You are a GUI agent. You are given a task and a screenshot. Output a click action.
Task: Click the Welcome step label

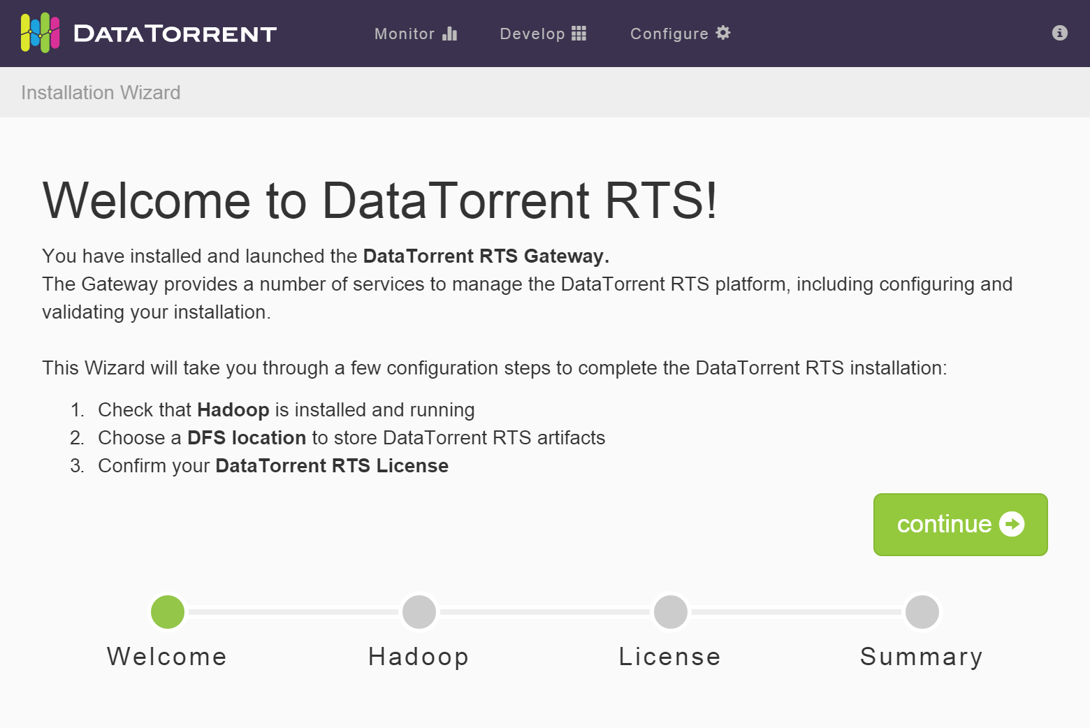click(167, 657)
